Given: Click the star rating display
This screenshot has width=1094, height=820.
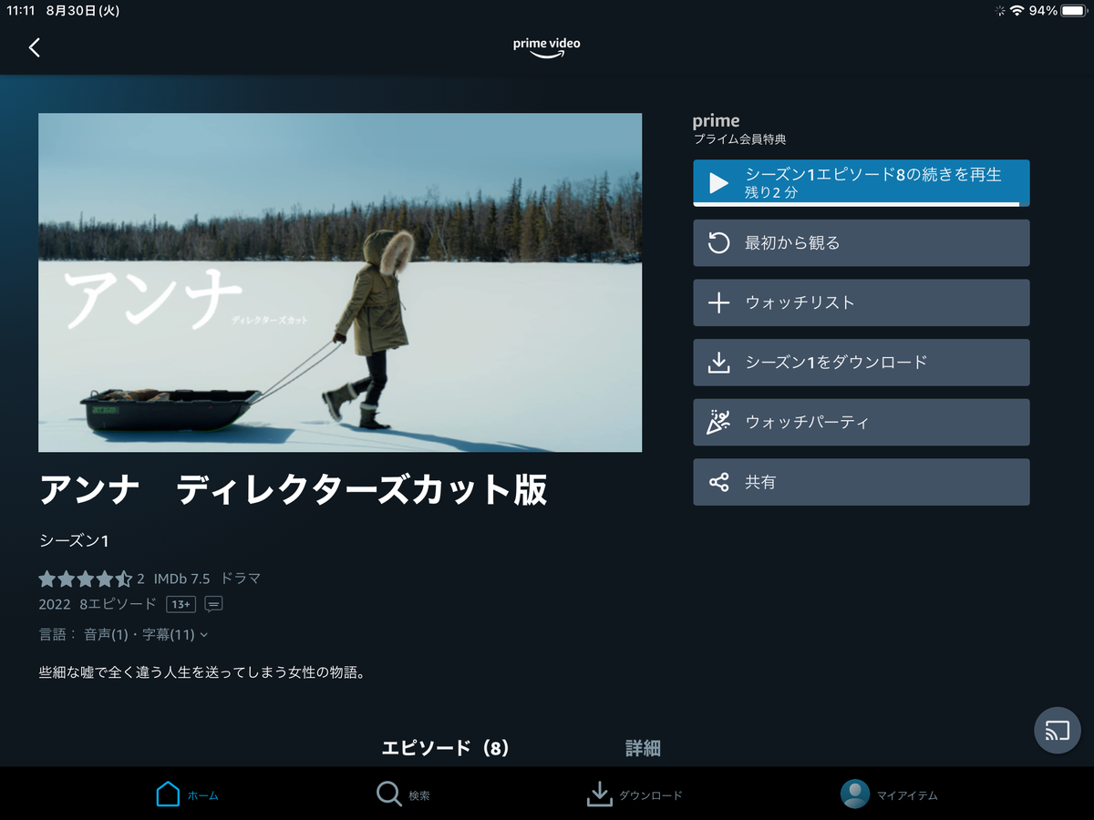Looking at the screenshot, I should coord(86,579).
